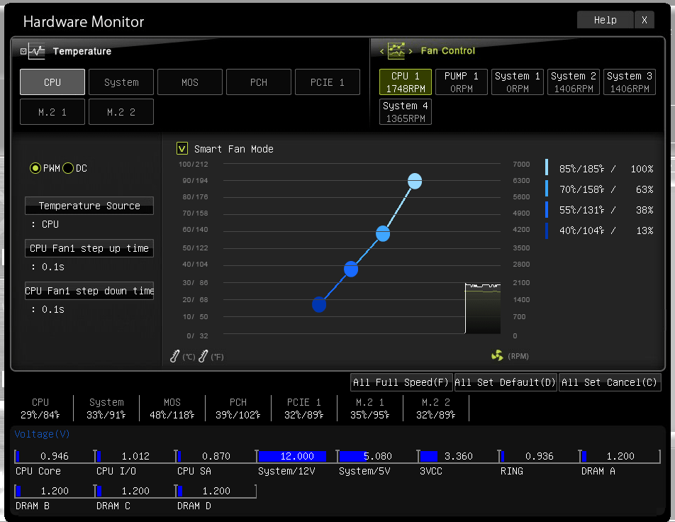675x522 pixels.
Task: Choose the System 4 fan
Action: click(405, 112)
